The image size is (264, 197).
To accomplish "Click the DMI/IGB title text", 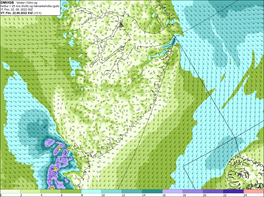I will pyautogui.click(x=7, y=3).
